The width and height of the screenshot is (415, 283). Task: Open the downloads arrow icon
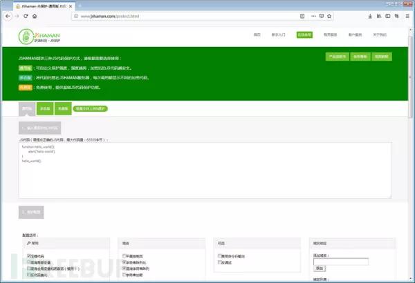click(370, 16)
